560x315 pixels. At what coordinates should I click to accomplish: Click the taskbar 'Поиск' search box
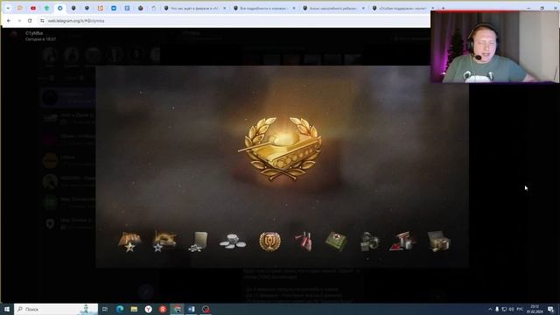(56, 309)
